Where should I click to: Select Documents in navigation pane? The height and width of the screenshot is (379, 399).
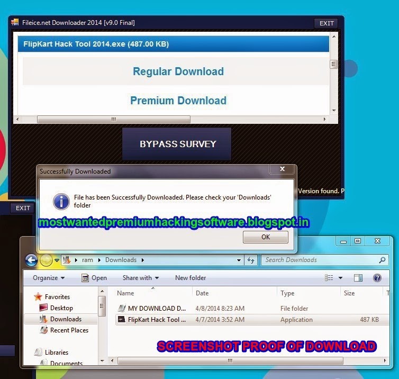[x=66, y=363]
